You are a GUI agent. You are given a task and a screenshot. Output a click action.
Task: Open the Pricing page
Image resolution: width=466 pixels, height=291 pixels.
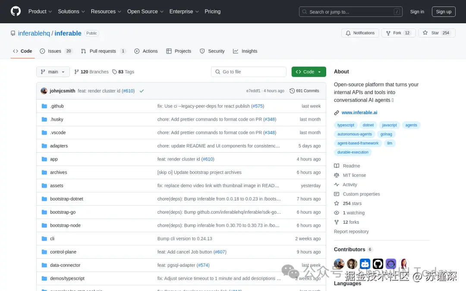pos(212,12)
